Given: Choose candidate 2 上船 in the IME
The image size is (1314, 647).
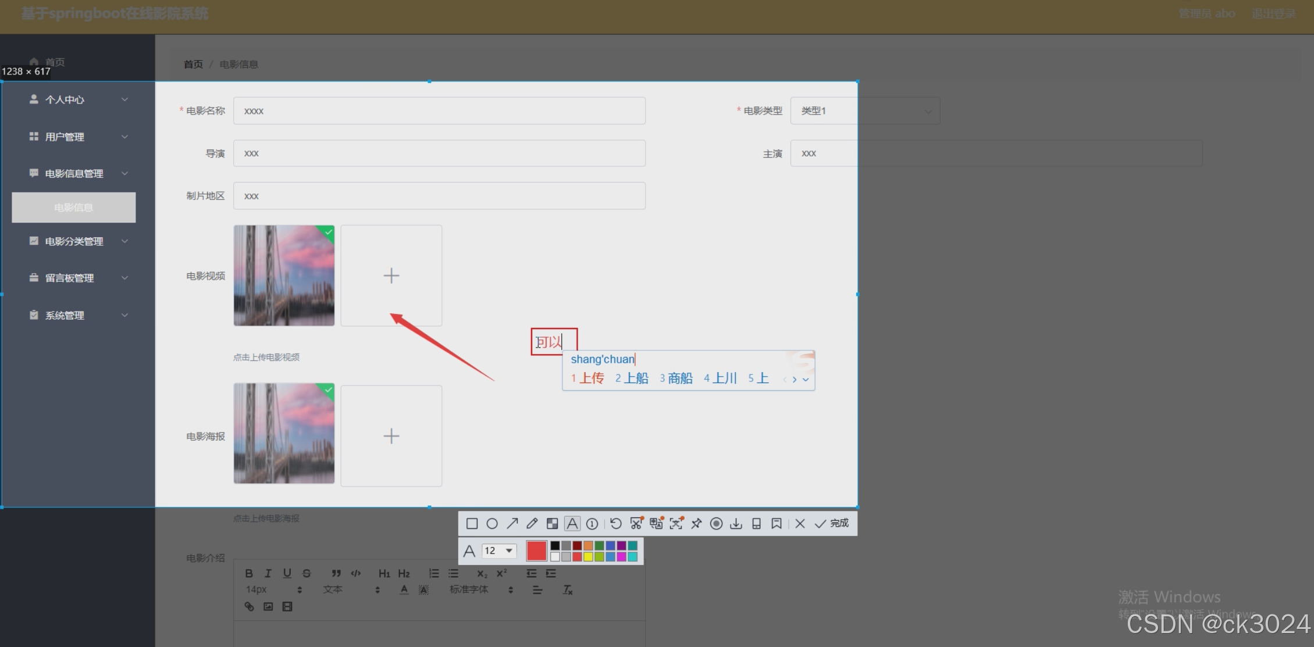Looking at the screenshot, I should click(632, 378).
